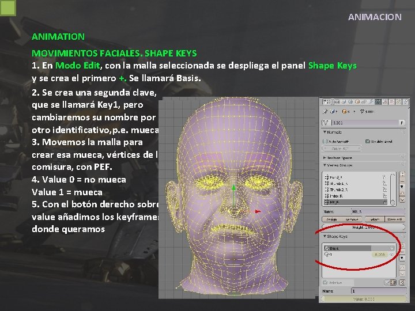Move the vertex group down in list
Screen dimensions: 415x311
pyautogui.click(x=402, y=199)
